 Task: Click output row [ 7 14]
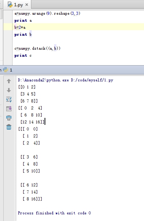[x=30, y=192]
